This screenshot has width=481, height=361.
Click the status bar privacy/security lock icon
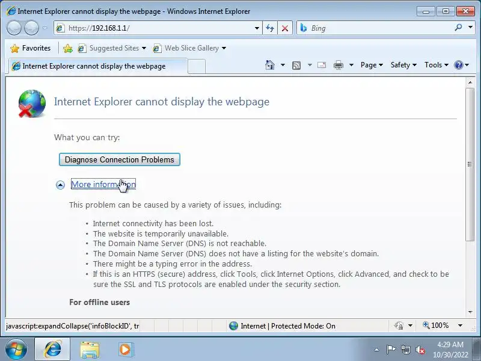pyautogui.click(x=399, y=326)
